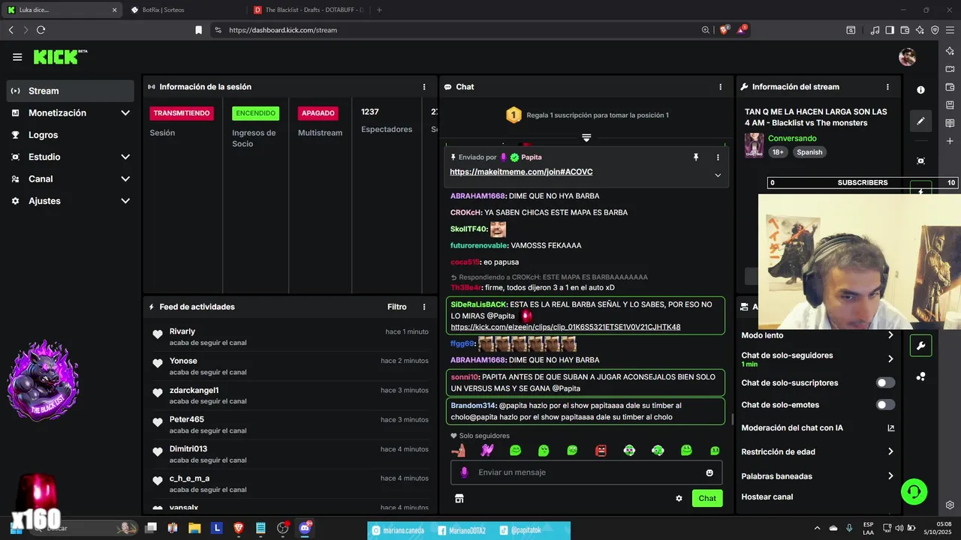Click the camera capture icon in toolbar
Viewport: 961px width, 540px height.
921,161
